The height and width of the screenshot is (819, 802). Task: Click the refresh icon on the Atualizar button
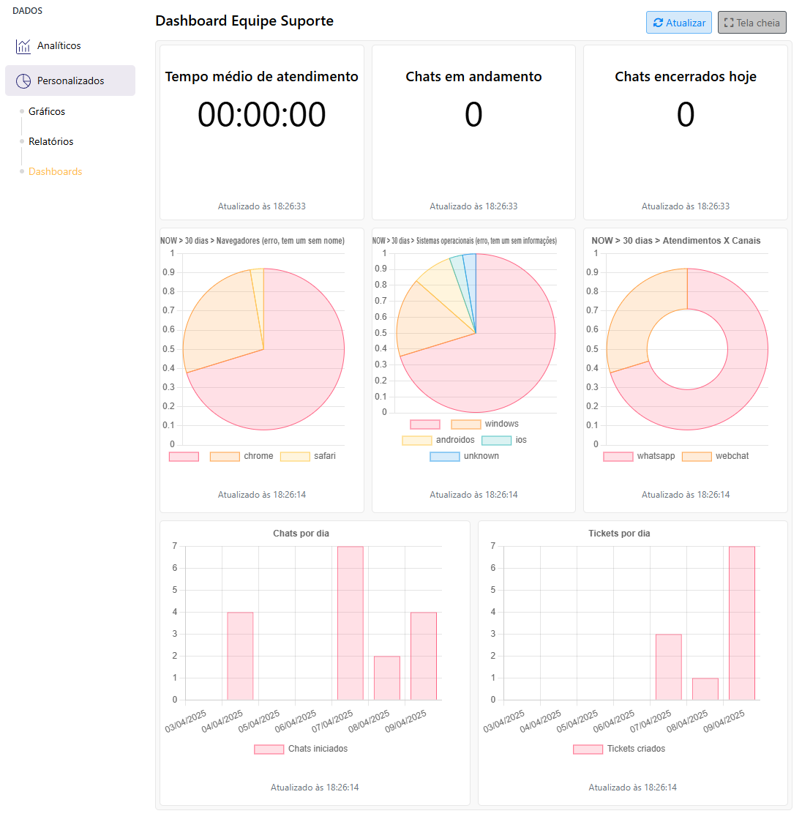point(658,23)
